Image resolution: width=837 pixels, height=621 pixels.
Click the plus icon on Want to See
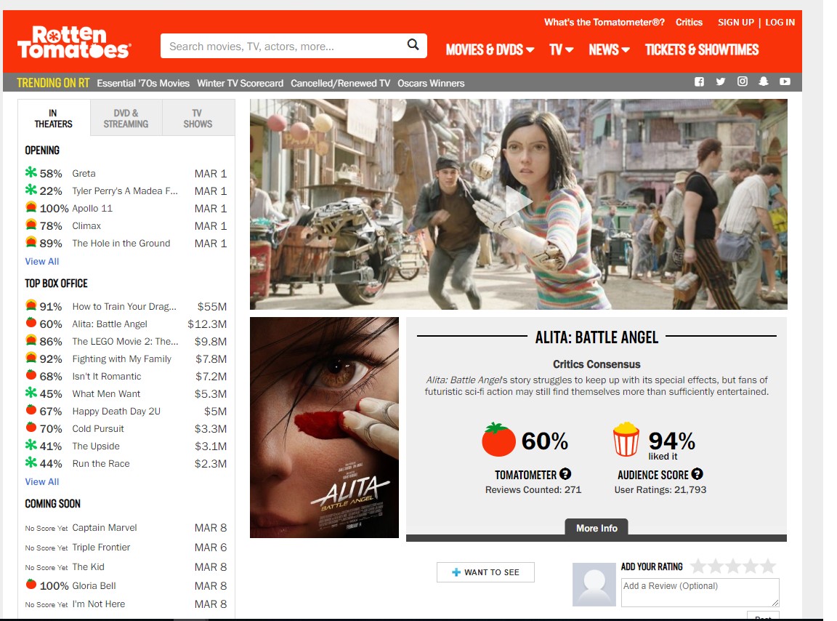[456, 572]
